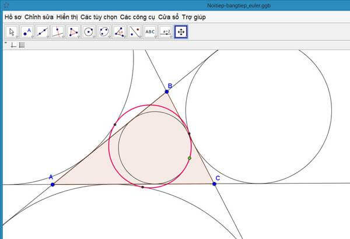Expand the style bar triangle
Screen dimensions: 350x239
(6, 43)
